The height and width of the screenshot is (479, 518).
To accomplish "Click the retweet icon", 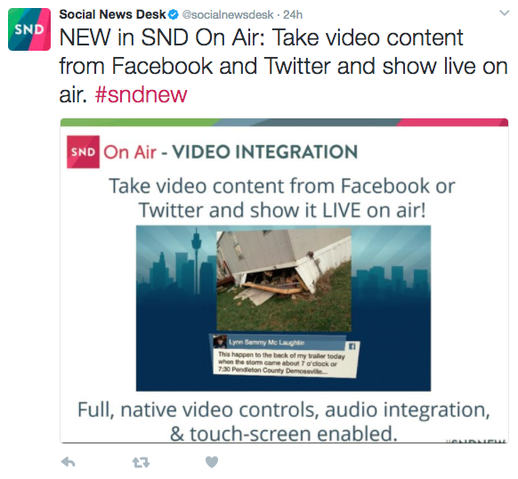I will point(141,462).
